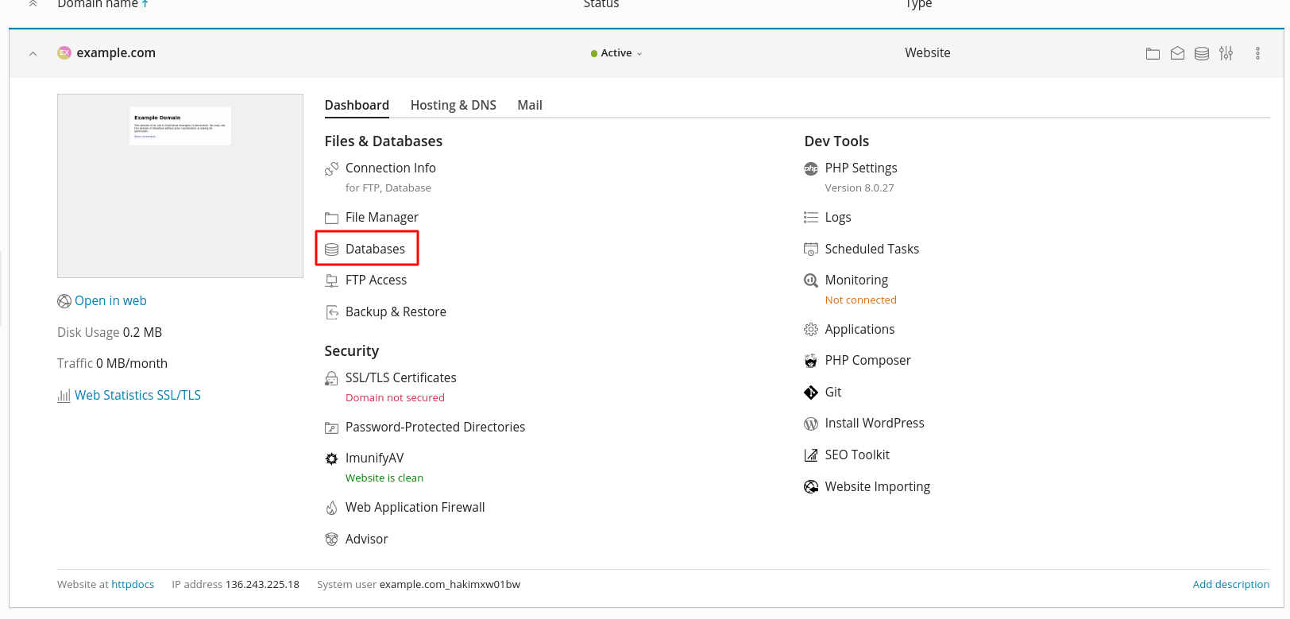
Task: Click the Git icon under Dev Tools
Action: pos(810,393)
